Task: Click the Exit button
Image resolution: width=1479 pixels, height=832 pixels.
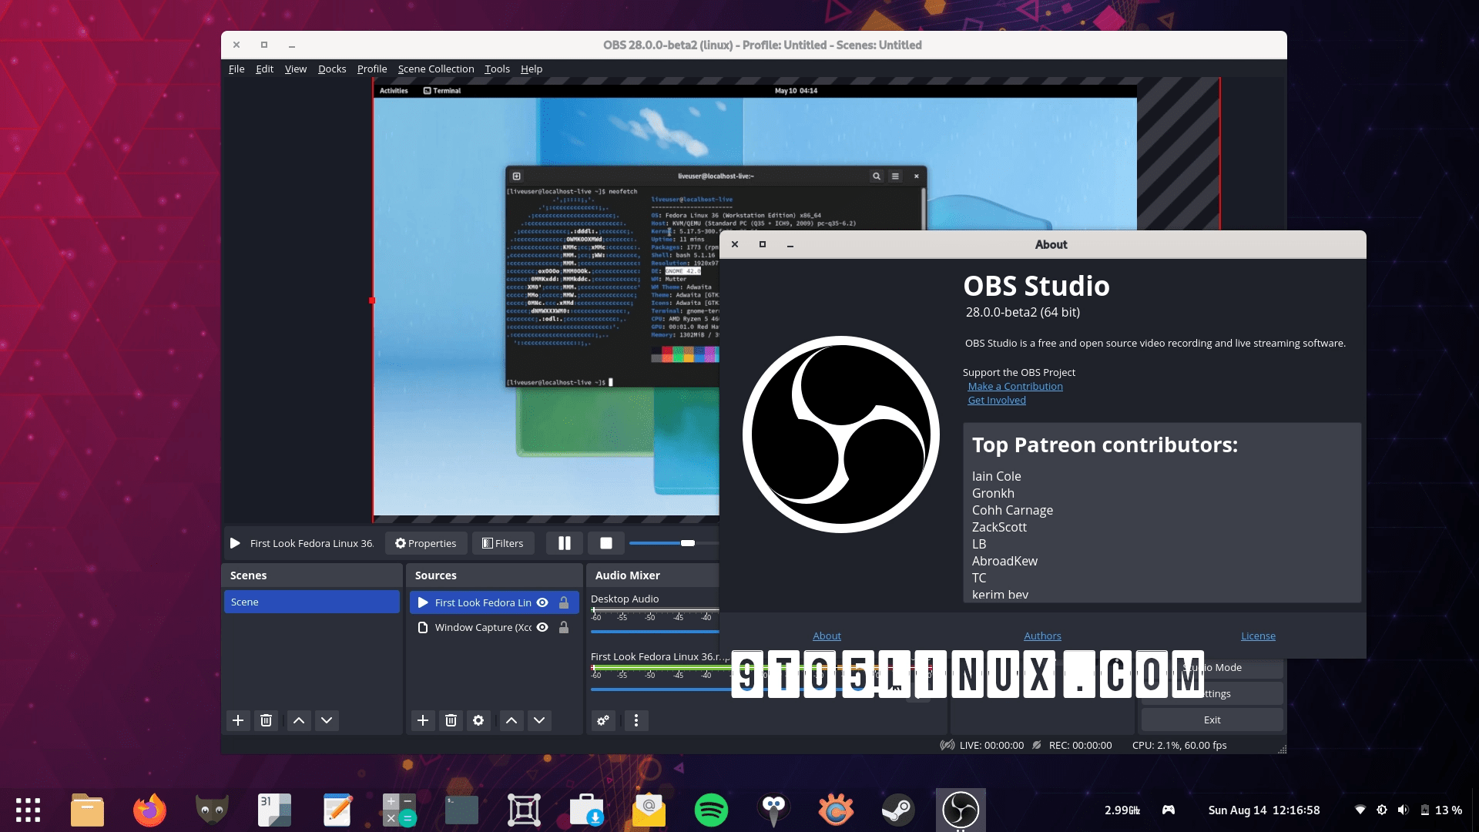Action: [1212, 719]
